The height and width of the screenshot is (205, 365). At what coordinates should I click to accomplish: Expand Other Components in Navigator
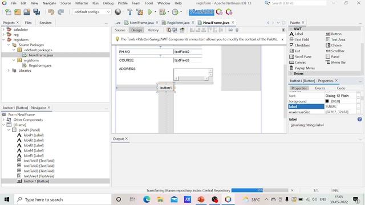click(3, 120)
